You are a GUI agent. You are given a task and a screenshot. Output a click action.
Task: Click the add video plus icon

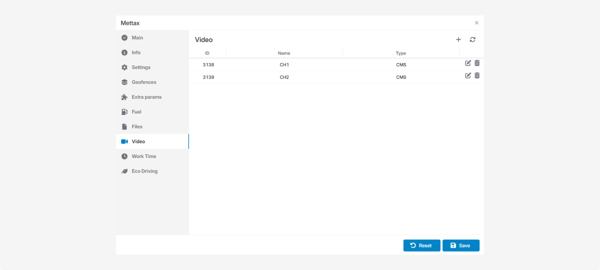[458, 39]
